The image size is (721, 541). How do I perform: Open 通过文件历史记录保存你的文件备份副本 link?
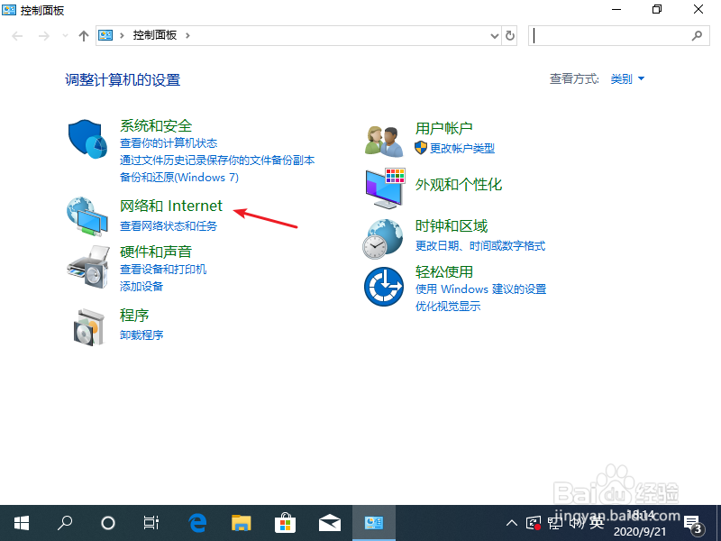pyautogui.click(x=217, y=160)
